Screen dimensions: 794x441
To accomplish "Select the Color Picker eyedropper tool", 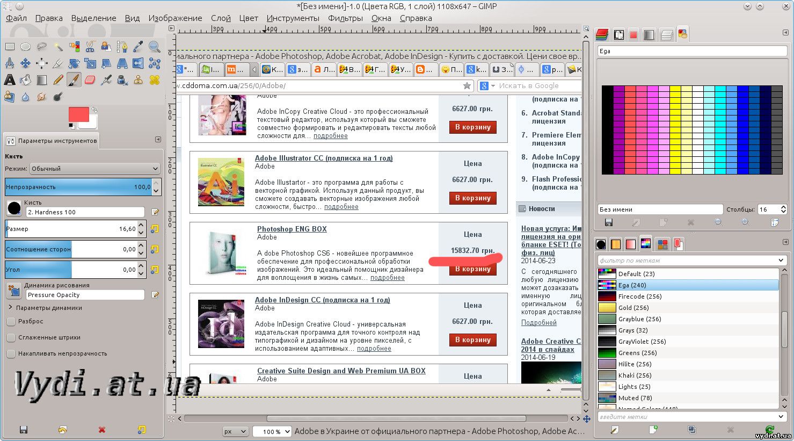I will 139,47.
